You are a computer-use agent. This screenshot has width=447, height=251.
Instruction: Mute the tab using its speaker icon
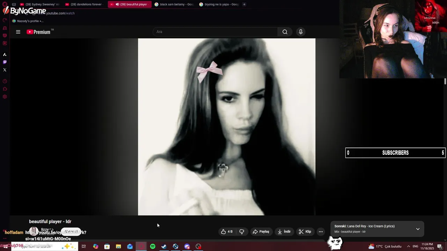click(117, 4)
